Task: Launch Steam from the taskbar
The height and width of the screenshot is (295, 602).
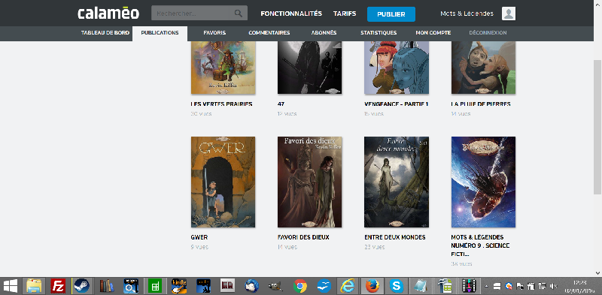Action: [82, 286]
